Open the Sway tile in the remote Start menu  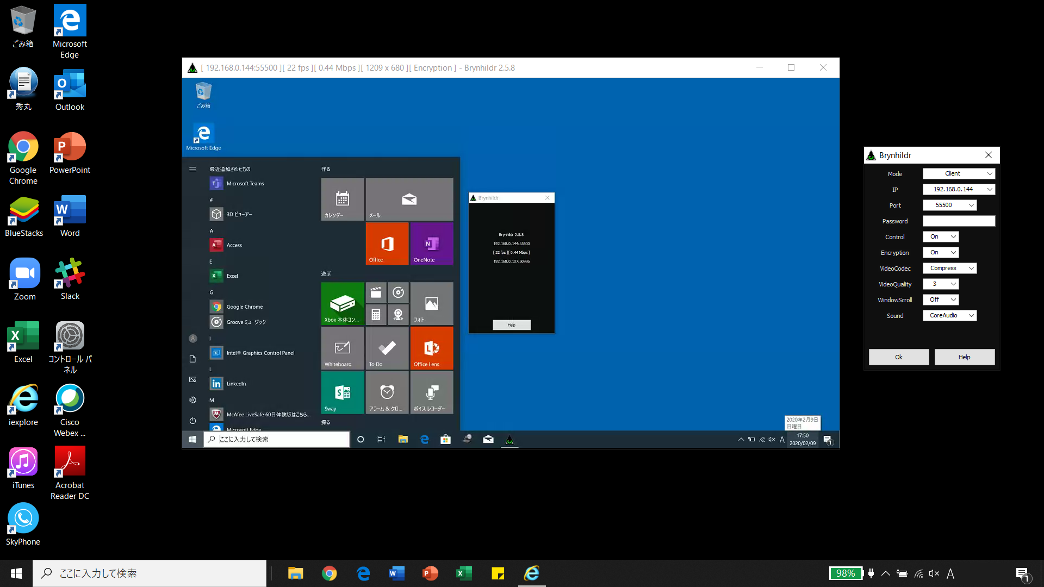[x=343, y=392]
